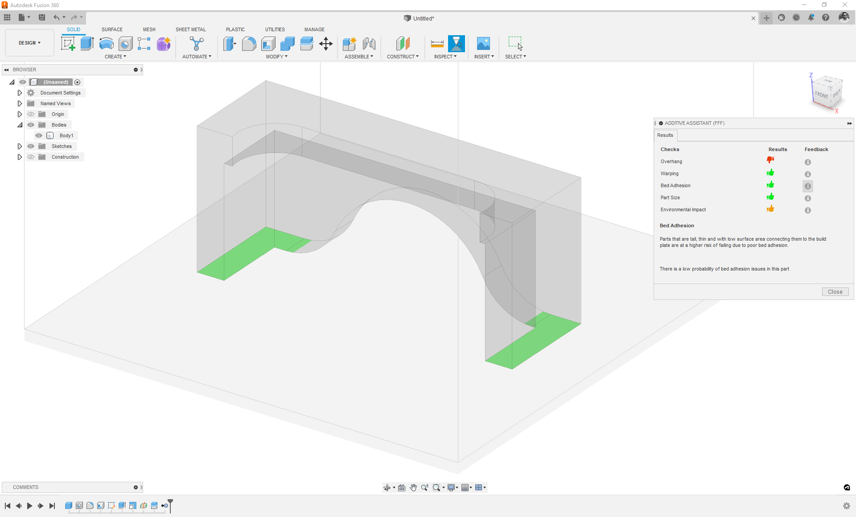The width and height of the screenshot is (856, 517).
Task: Click the Create Sketch tool icon
Action: [x=68, y=44]
